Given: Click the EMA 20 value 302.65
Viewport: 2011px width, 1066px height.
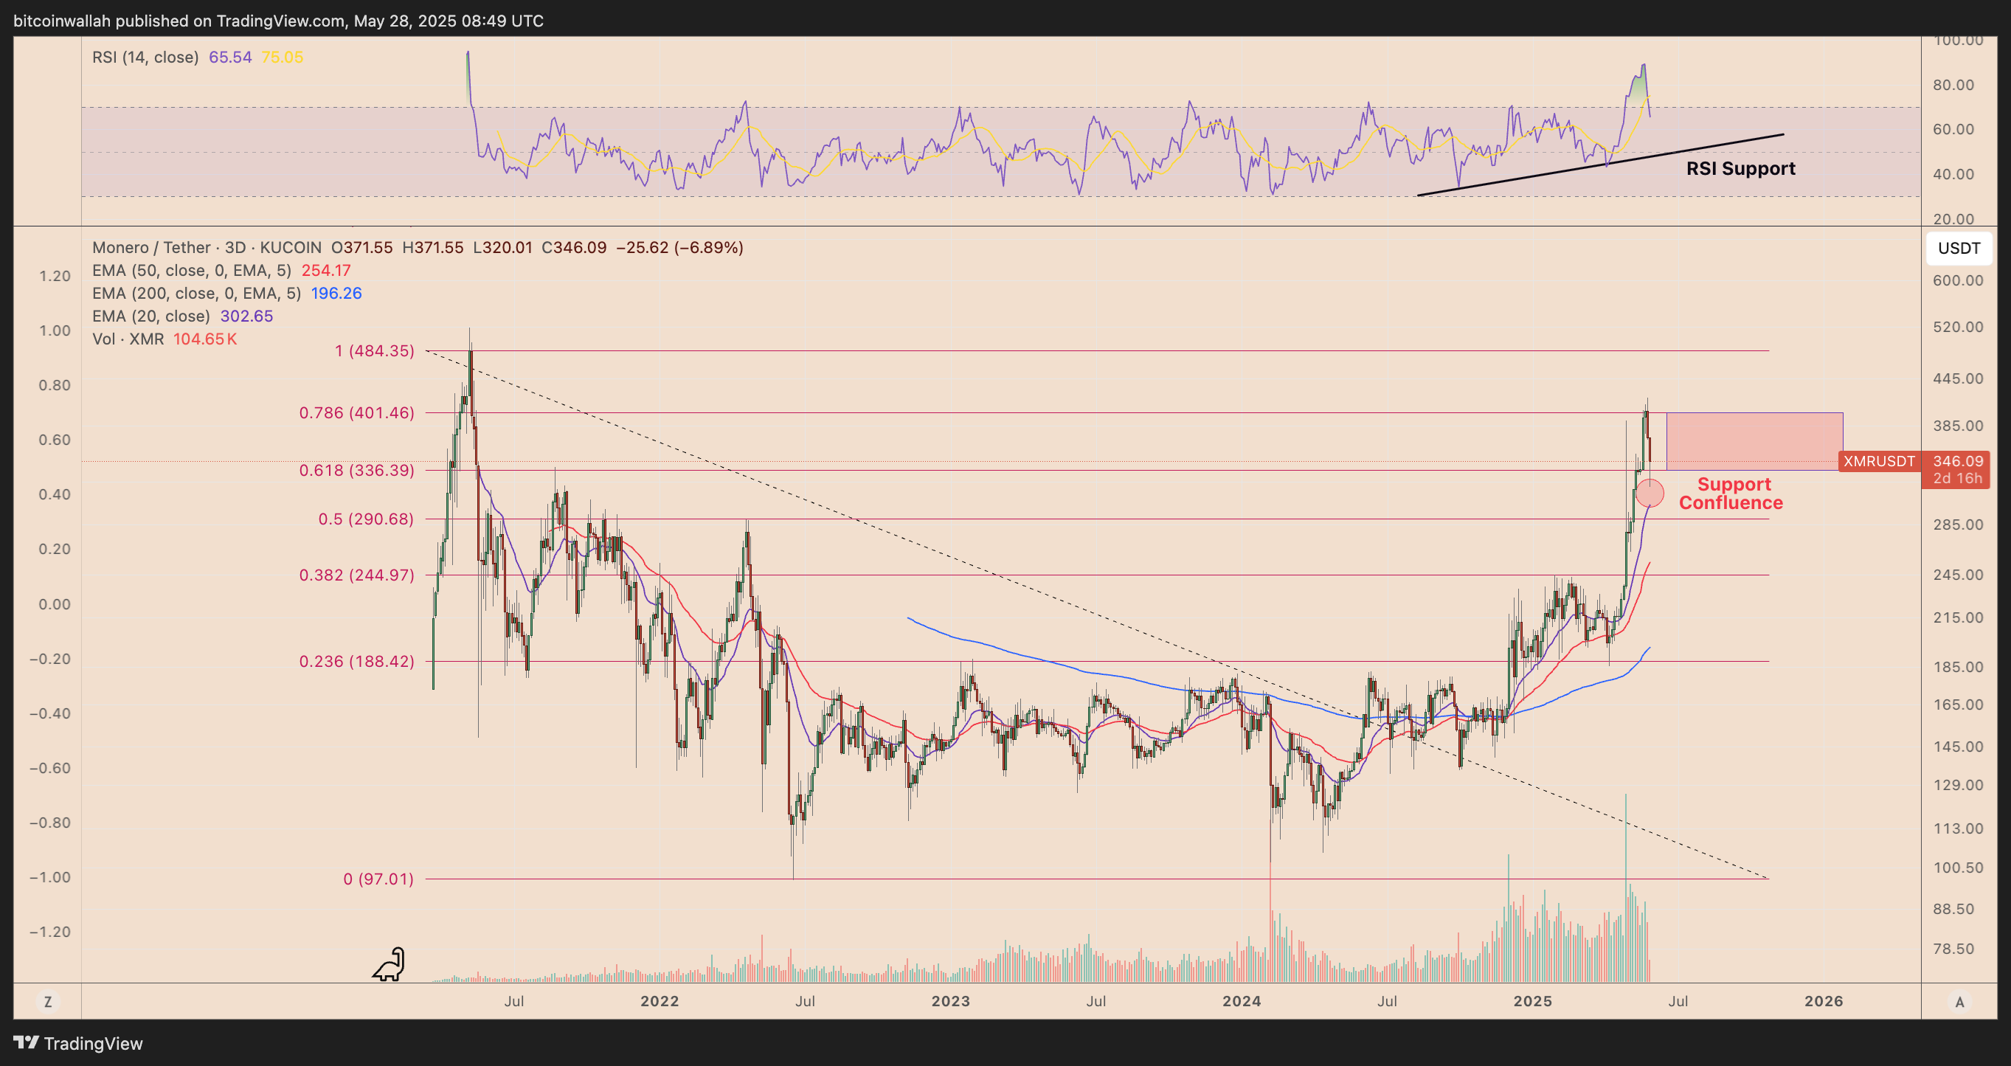Looking at the screenshot, I should (x=246, y=316).
